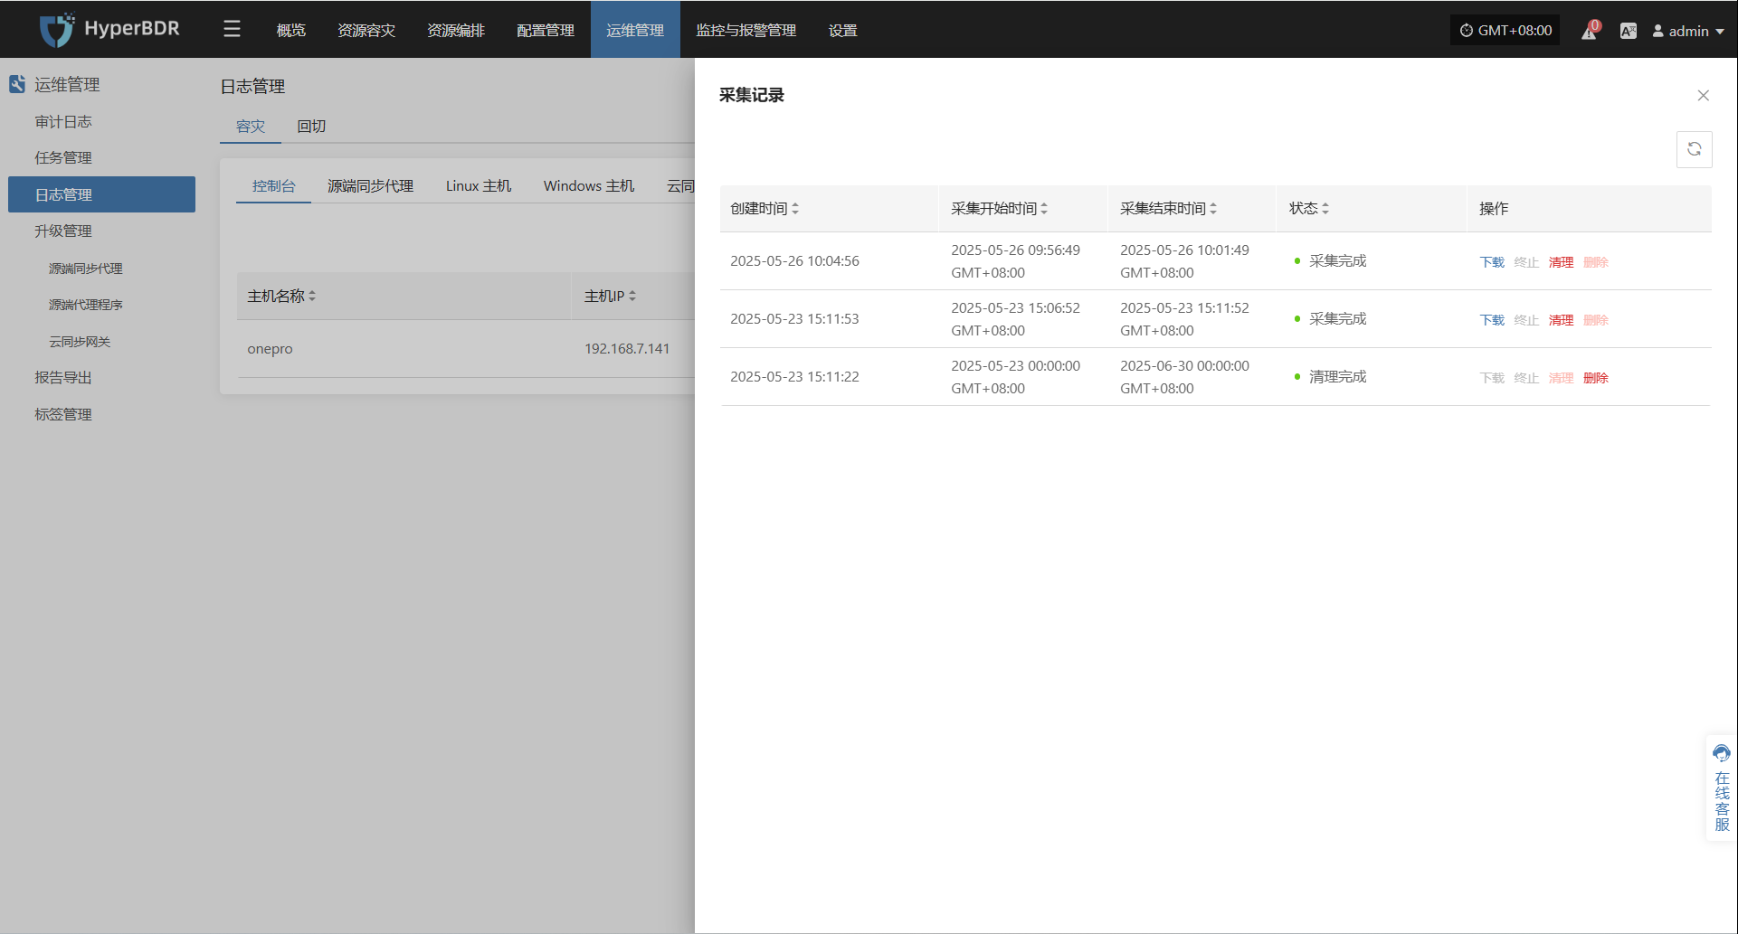Switch to the 回切 tab
This screenshot has height=934, width=1738.
[x=311, y=127]
